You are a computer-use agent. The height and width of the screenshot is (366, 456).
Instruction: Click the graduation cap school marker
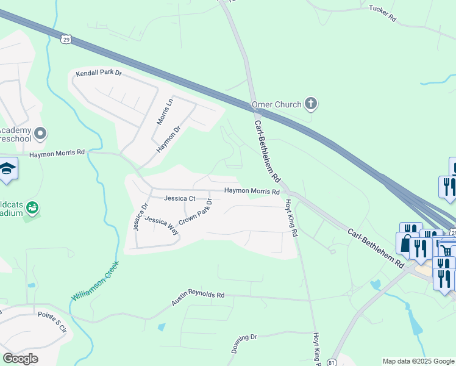point(7,170)
